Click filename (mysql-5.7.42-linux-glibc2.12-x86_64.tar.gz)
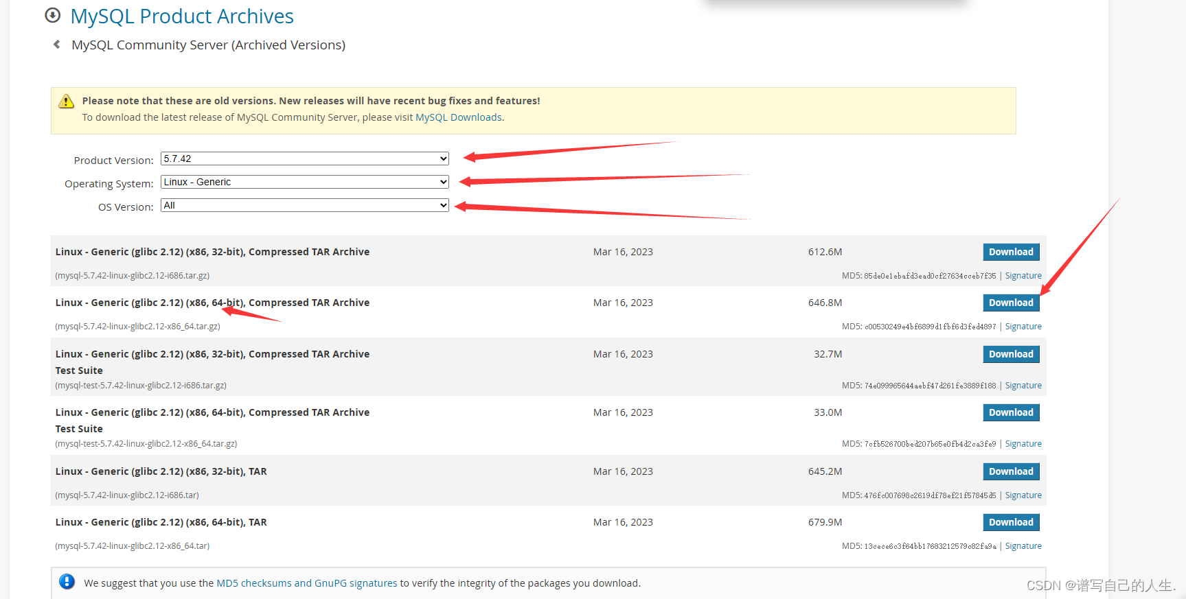1186x599 pixels. click(137, 327)
